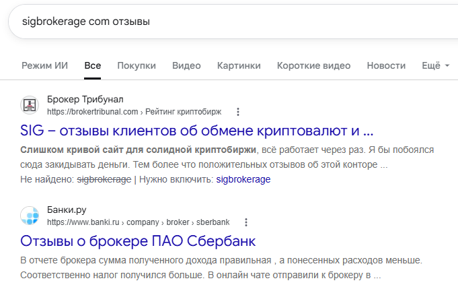Click the search box with sigbrokerage query
The image size is (458, 289).
[233, 22]
